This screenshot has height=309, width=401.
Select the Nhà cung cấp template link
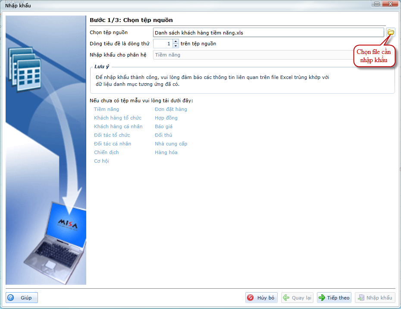171,144
